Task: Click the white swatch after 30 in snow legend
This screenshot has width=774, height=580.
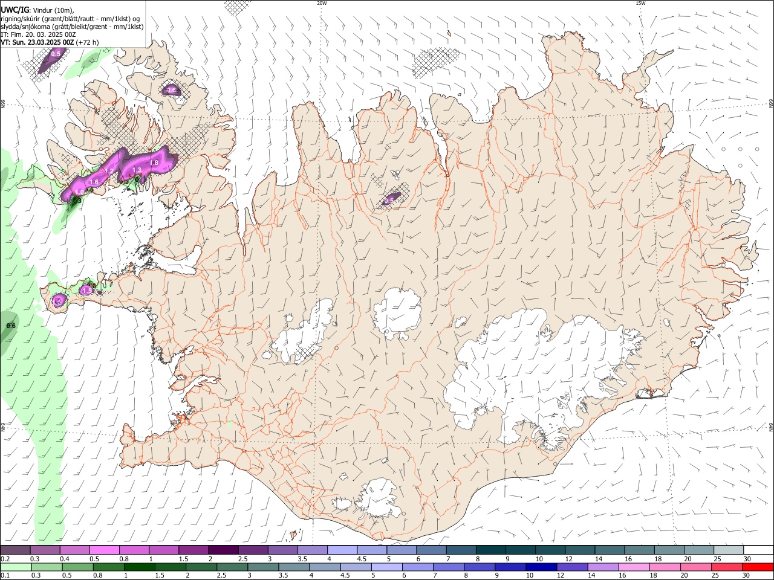Action: coord(758,550)
